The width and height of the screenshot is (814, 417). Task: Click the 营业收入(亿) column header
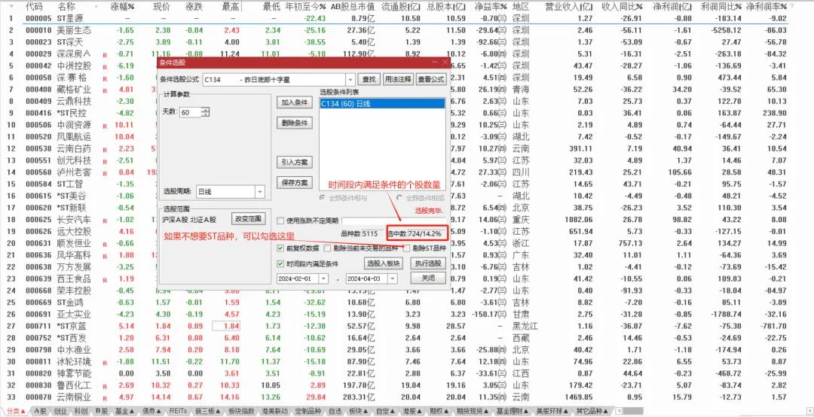(568, 7)
